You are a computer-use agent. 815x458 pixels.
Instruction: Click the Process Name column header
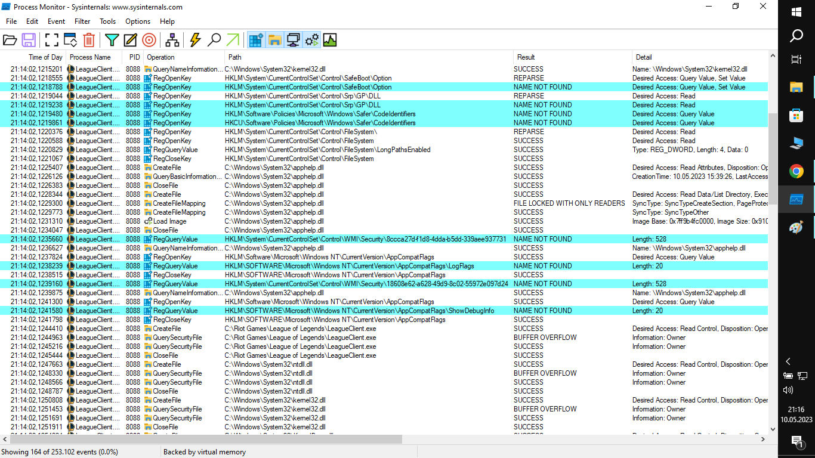[x=94, y=57]
